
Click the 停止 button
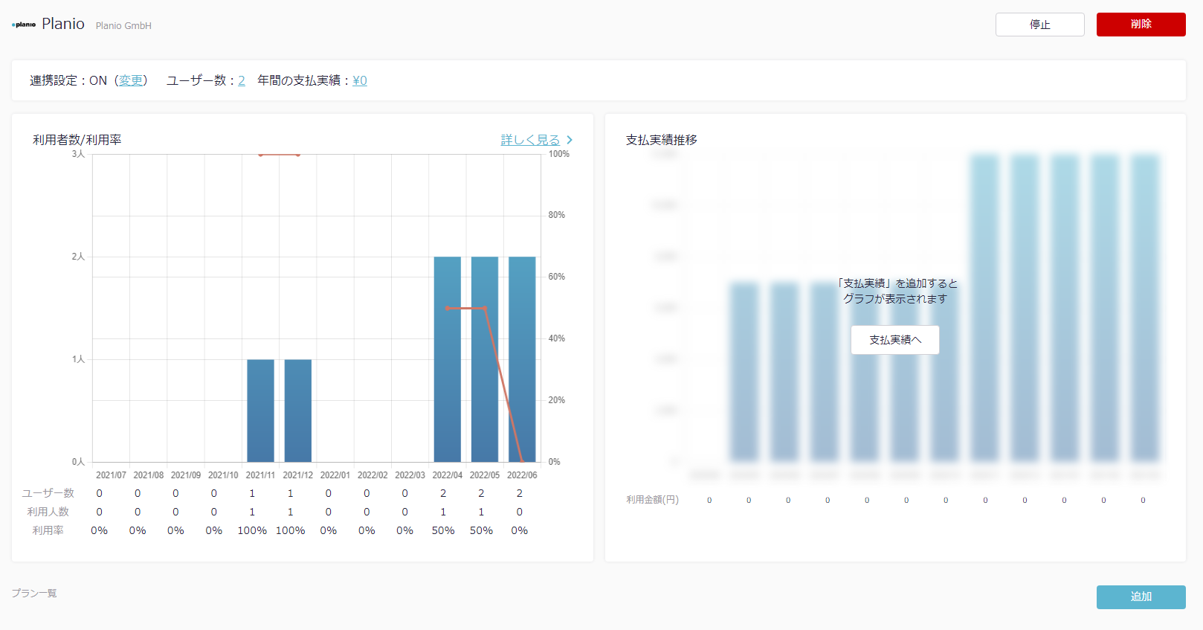(1039, 25)
